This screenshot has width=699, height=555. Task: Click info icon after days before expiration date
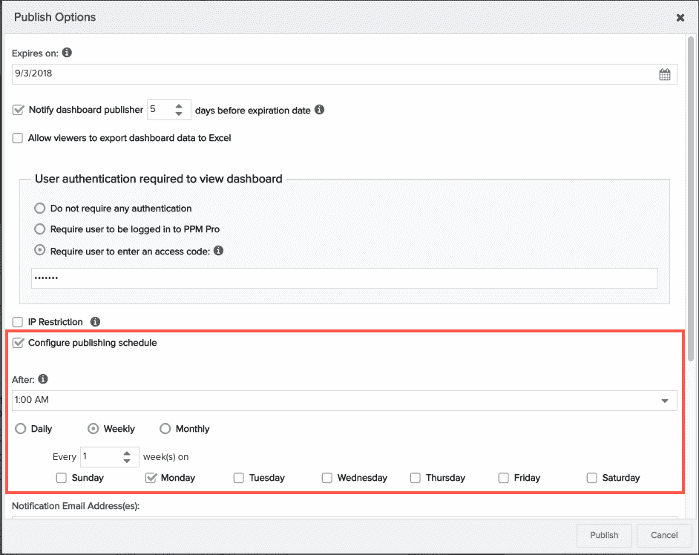point(319,110)
